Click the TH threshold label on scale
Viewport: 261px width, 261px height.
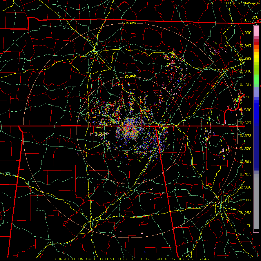249,226
